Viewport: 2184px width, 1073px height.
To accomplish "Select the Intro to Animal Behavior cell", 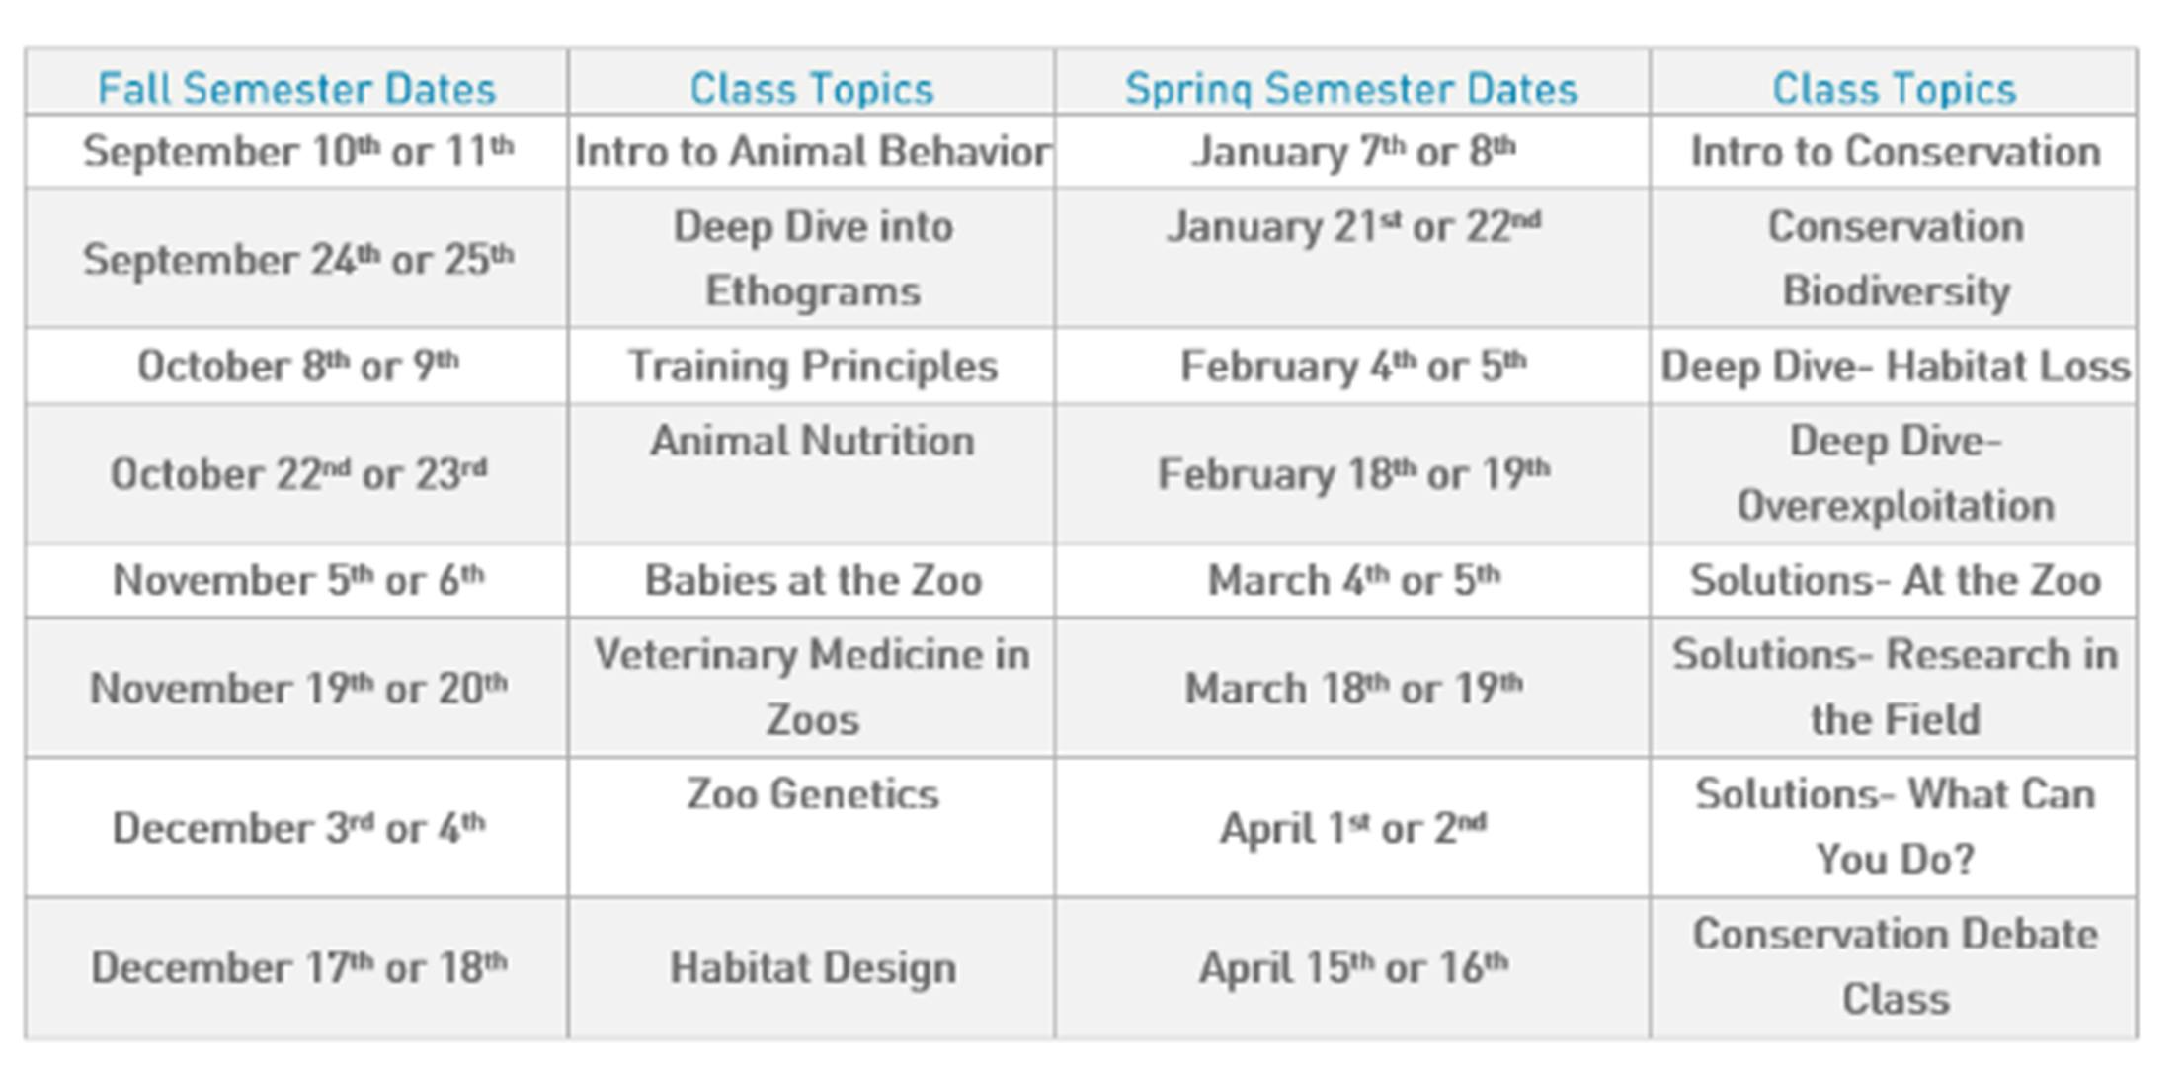I will (812, 152).
